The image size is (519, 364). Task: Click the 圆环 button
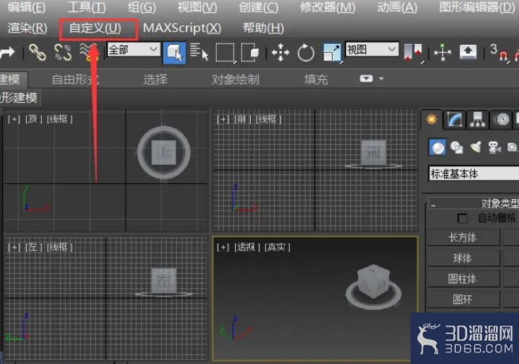pos(463,300)
